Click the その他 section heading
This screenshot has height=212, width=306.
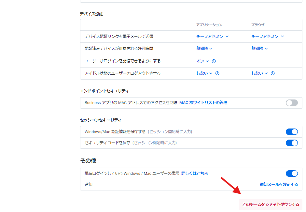coord(88,160)
